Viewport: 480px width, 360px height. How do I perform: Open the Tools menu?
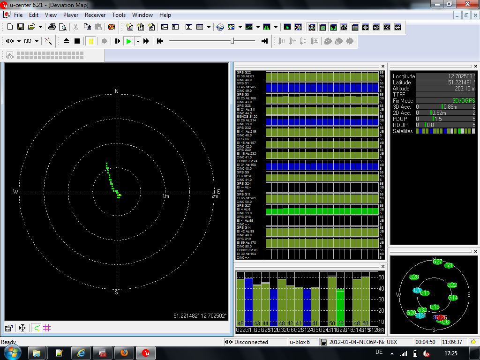(x=119, y=15)
